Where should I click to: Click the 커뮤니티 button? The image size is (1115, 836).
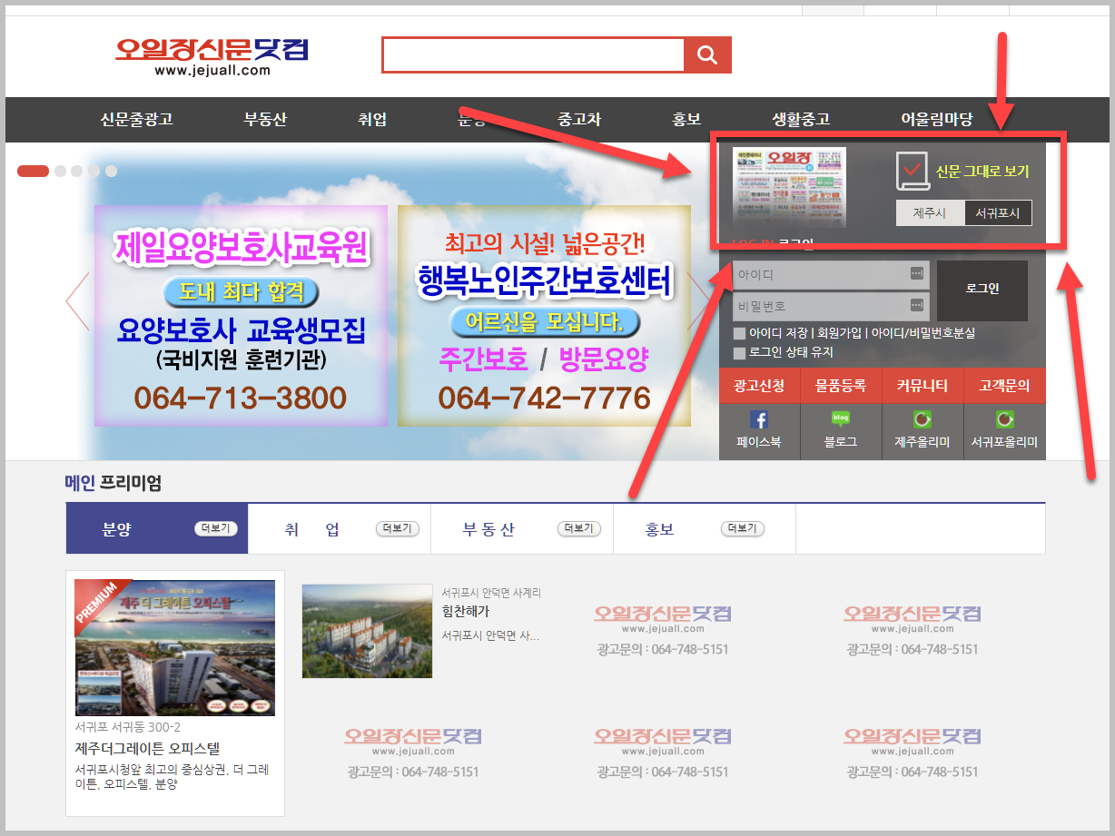click(x=923, y=386)
